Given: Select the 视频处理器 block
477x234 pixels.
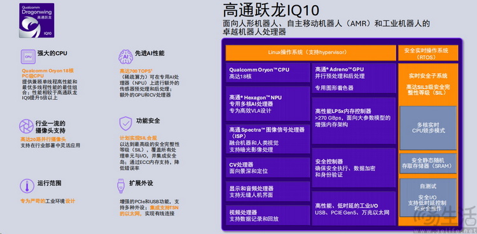Looking at the screenshot, I should coord(268,215).
